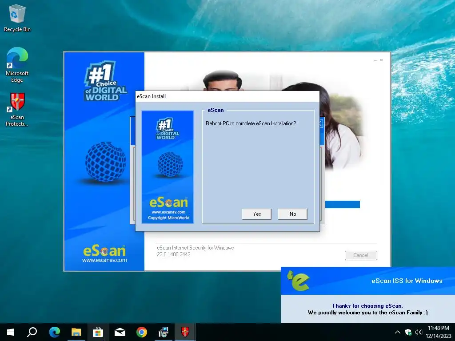Open taskbar Search magnifier

pyautogui.click(x=32, y=332)
